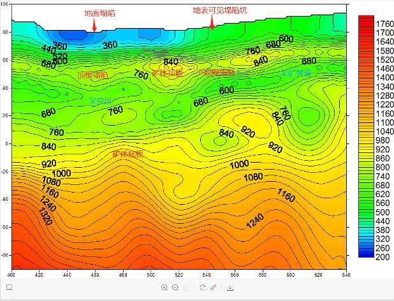Click the red arrow under 地面塌陷
394x301 pixels.
coord(94,25)
